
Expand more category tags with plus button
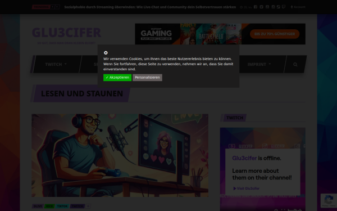coord(88,206)
